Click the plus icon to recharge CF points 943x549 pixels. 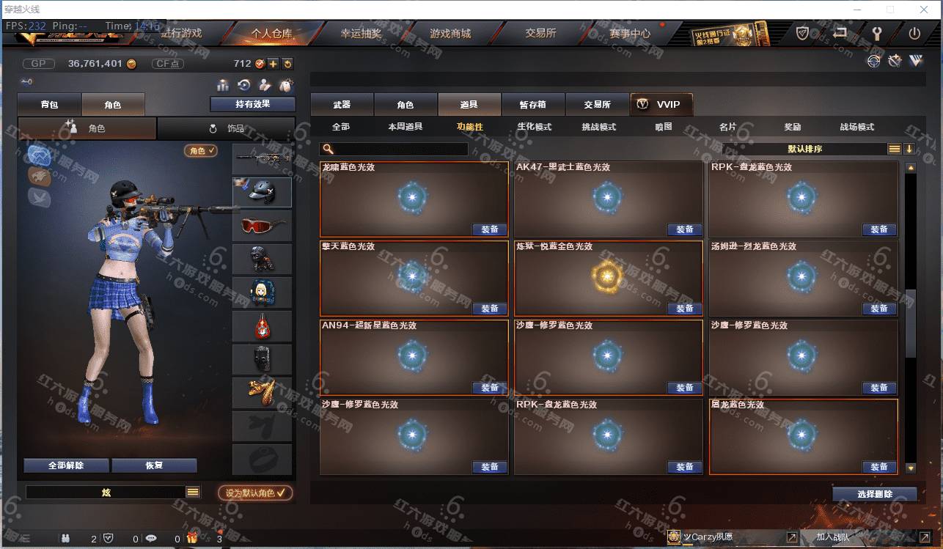(274, 64)
